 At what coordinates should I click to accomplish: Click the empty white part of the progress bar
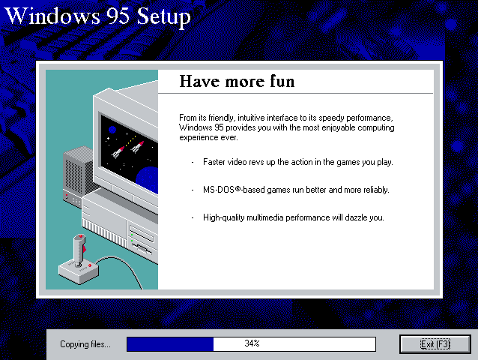(x=322, y=343)
